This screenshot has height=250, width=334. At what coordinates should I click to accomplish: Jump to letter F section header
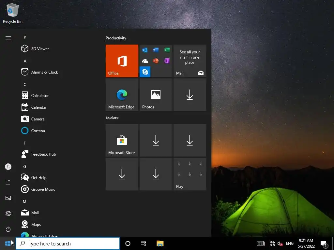coord(25,143)
